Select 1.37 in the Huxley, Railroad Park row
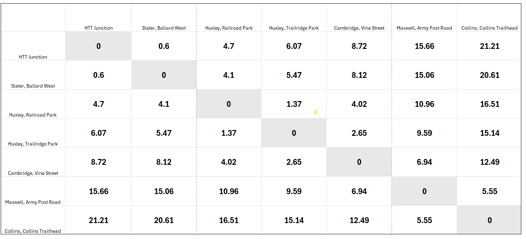Viewport: 526px width, 239px height. tap(294, 104)
